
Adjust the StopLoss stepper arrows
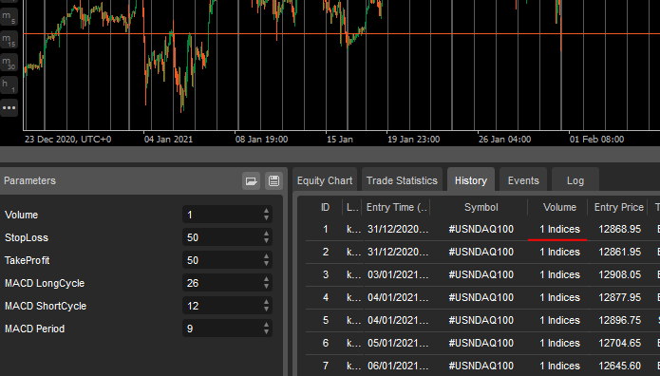coord(267,237)
